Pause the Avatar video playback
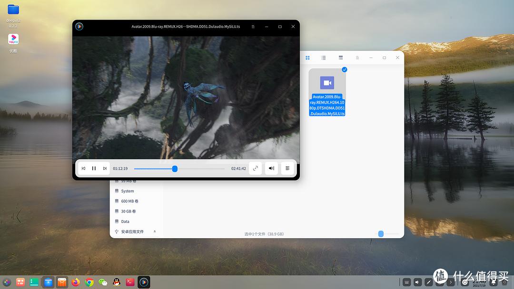 [x=93, y=168]
